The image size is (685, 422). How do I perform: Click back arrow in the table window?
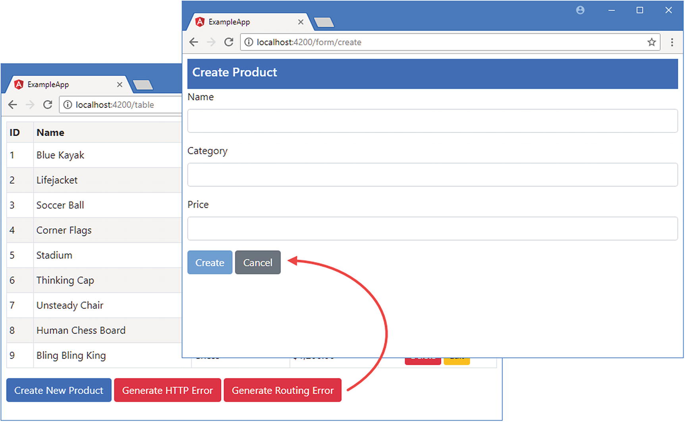pyautogui.click(x=13, y=105)
